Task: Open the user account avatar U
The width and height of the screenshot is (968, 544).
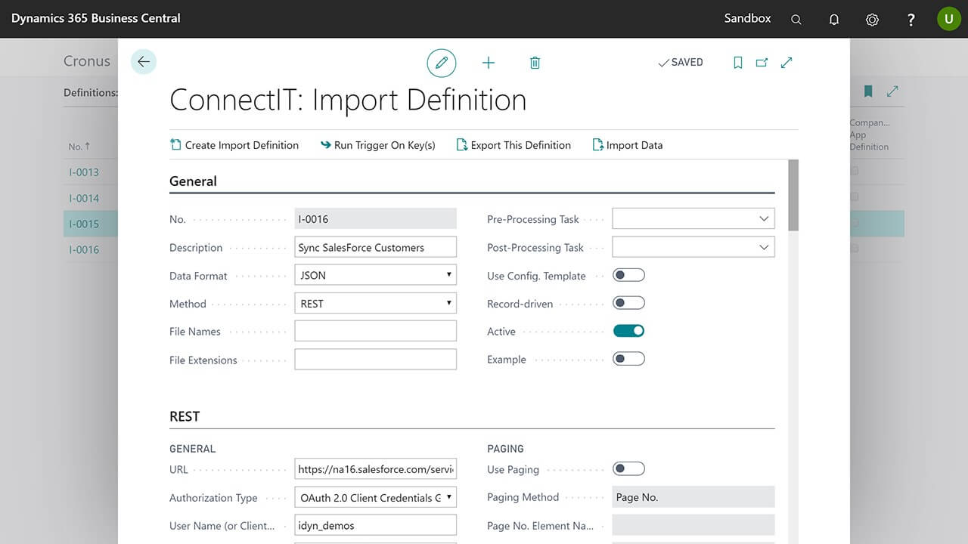Action: point(949,19)
